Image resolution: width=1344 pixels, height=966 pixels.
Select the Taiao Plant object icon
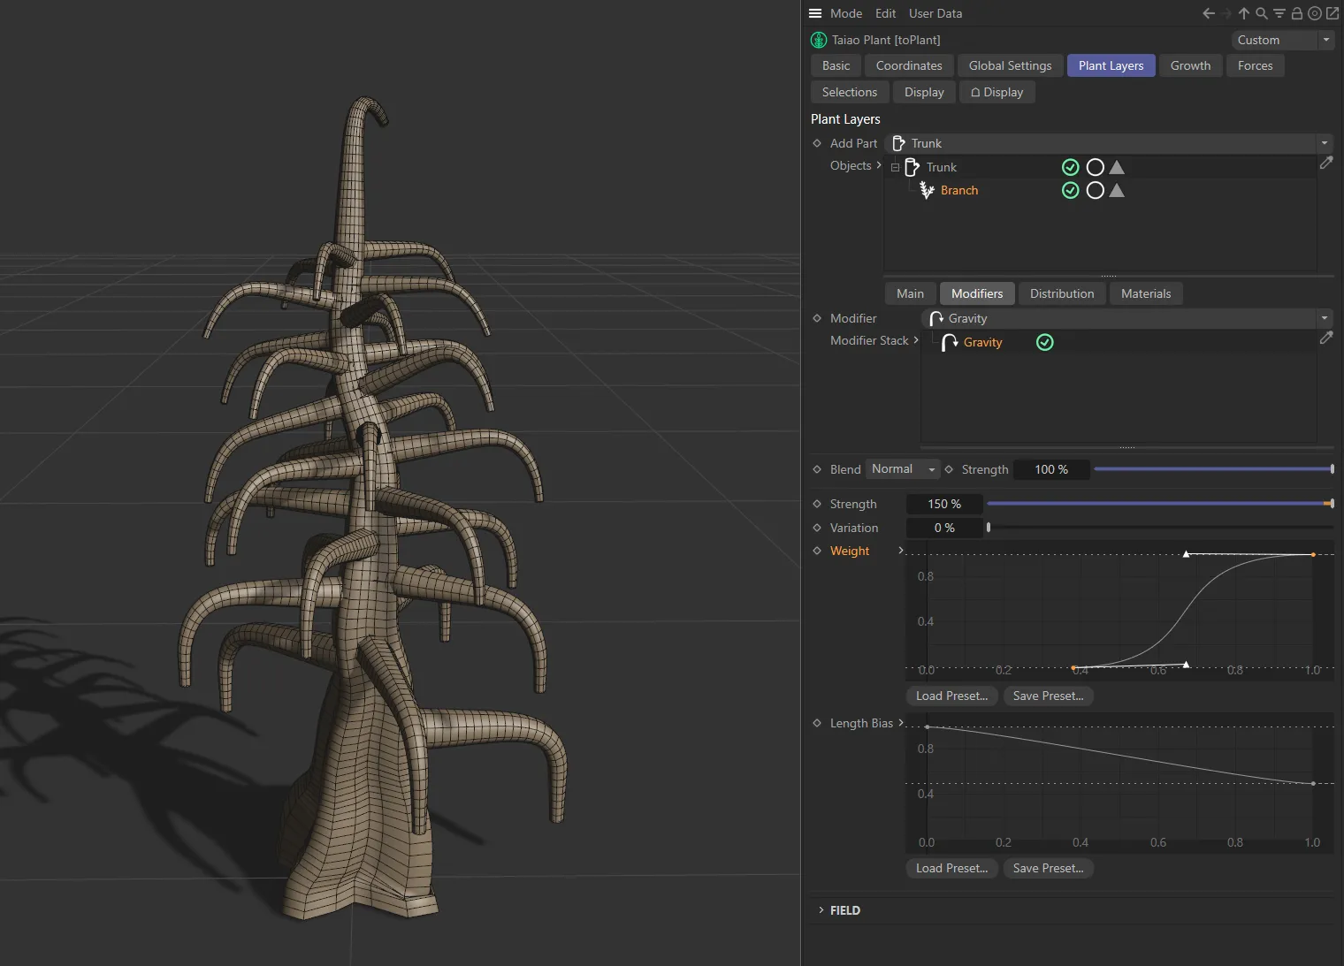(x=818, y=40)
